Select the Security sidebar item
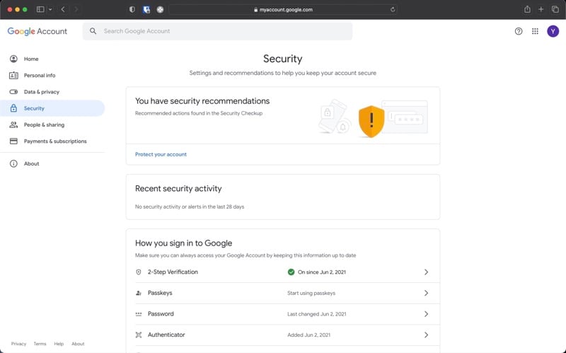The image size is (566, 353). (x=52, y=108)
